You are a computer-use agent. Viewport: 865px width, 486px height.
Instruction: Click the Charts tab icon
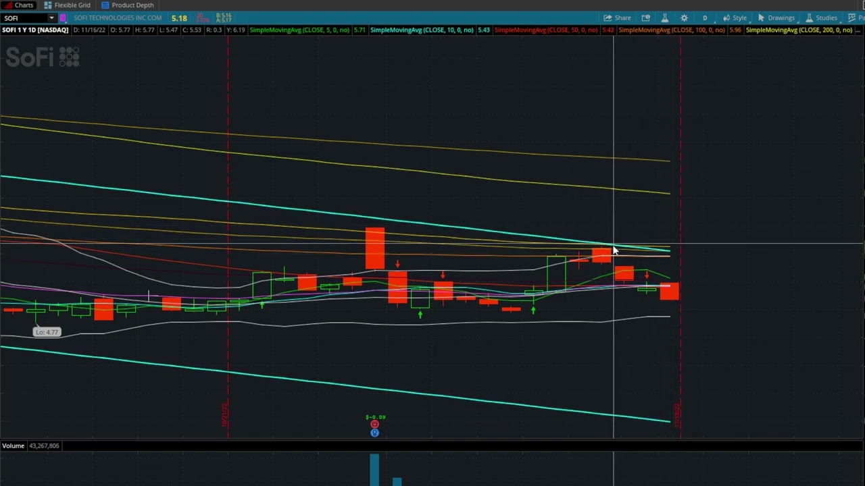coord(7,5)
